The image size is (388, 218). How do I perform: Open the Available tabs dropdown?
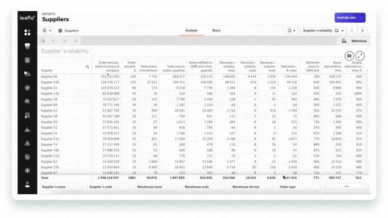[350, 17]
